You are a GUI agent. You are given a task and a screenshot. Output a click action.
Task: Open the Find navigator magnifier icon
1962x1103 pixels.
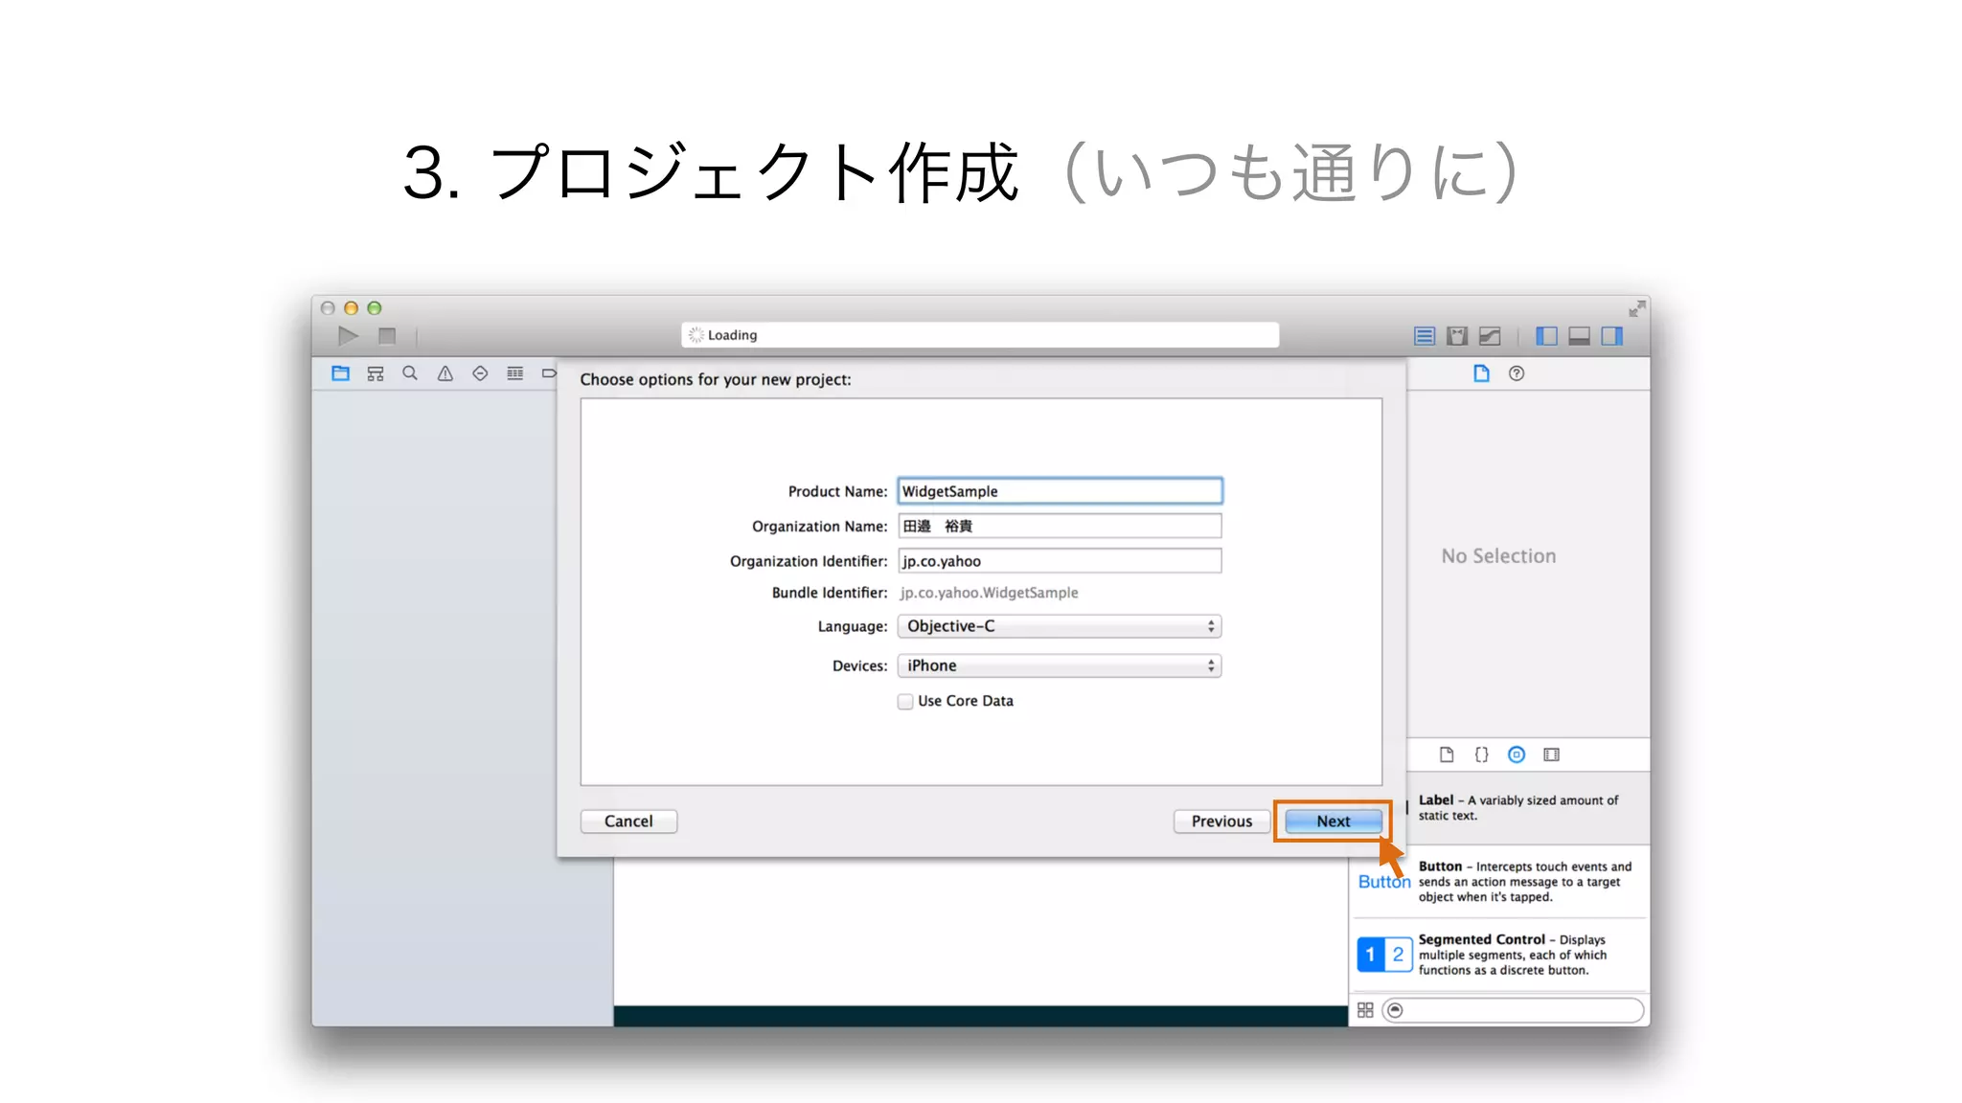(410, 373)
